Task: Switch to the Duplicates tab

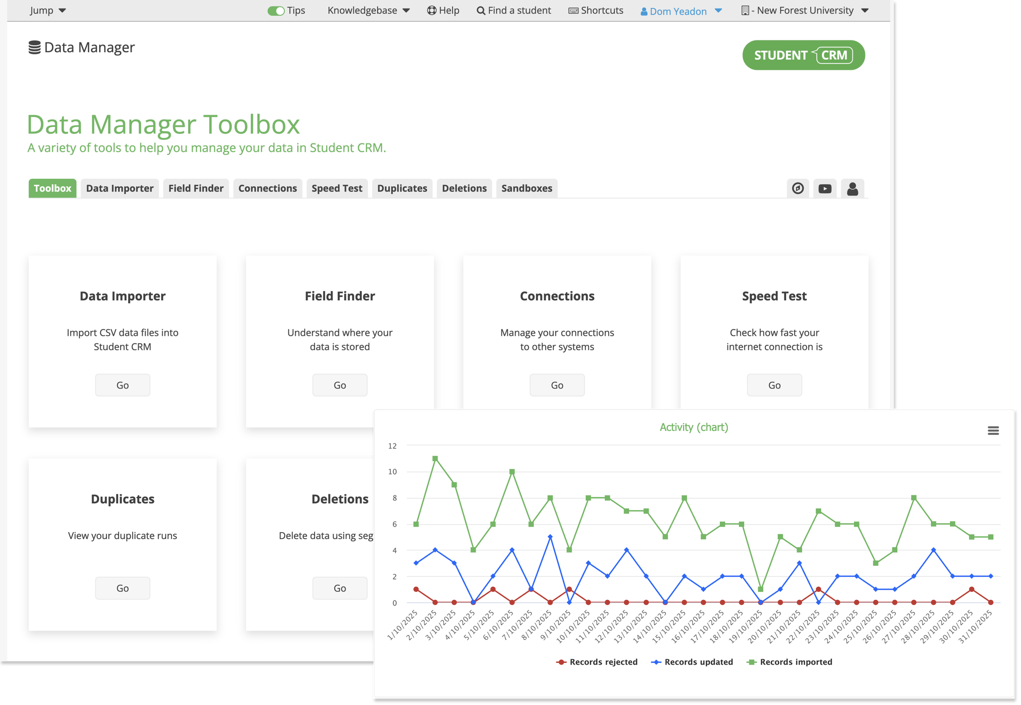Action: pyautogui.click(x=402, y=188)
